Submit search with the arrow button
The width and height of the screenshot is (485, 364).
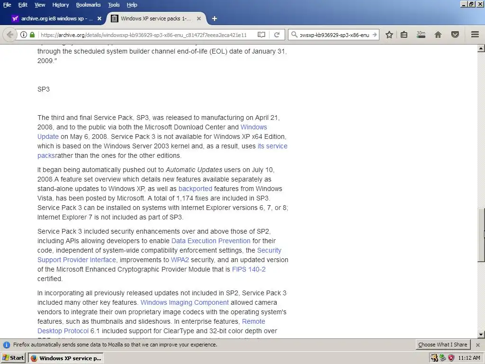(375, 35)
